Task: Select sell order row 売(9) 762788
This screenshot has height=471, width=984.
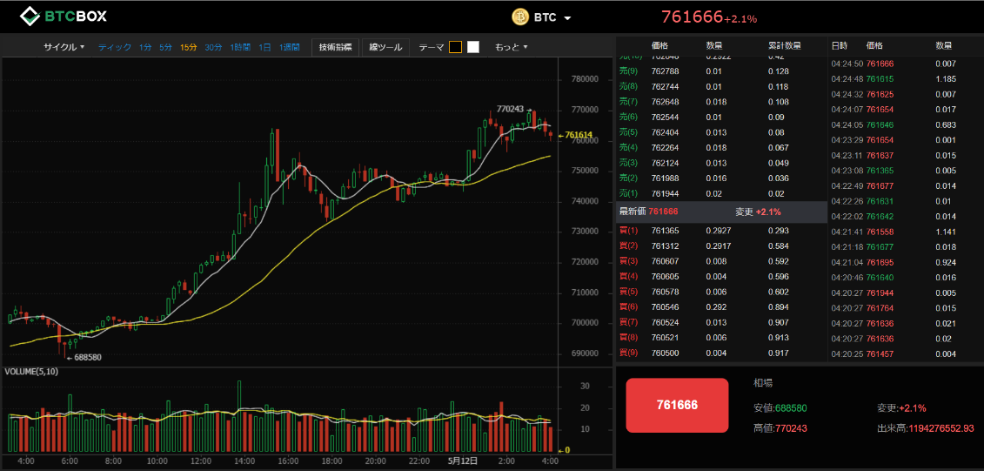Action: pyautogui.click(x=721, y=71)
